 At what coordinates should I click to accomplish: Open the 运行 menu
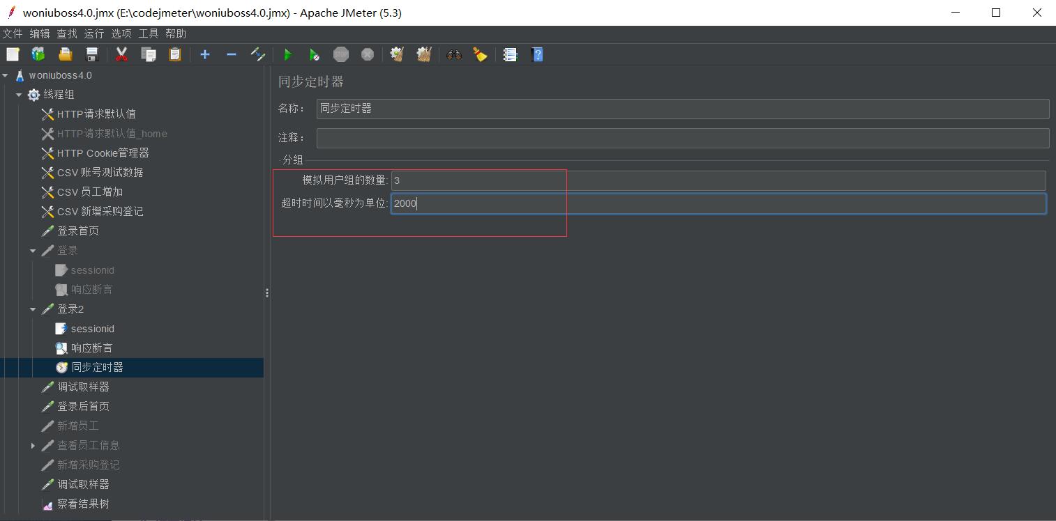tap(94, 33)
